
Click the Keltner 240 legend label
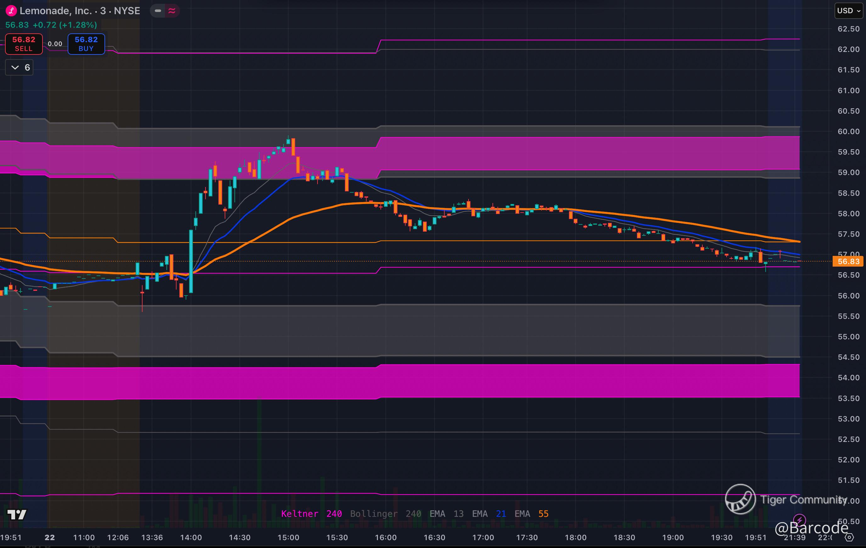311,514
